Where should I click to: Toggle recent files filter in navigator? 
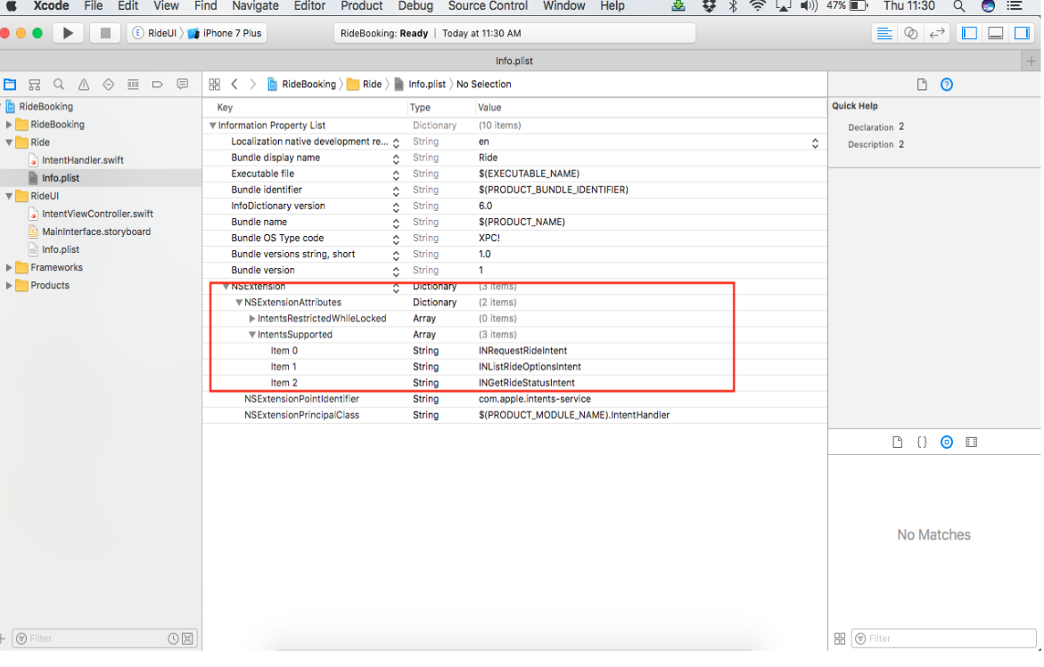[173, 639]
